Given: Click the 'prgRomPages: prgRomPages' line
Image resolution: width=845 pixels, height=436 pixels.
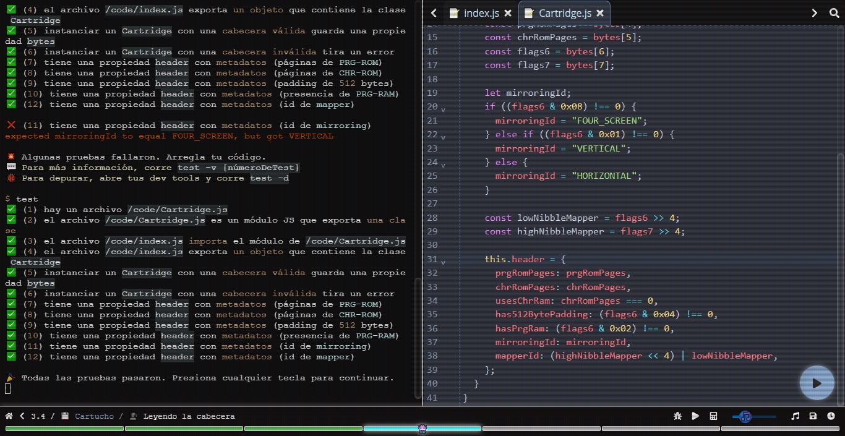Looking at the screenshot, I should pos(563,273).
